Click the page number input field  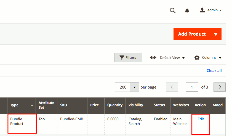click(x=192, y=87)
